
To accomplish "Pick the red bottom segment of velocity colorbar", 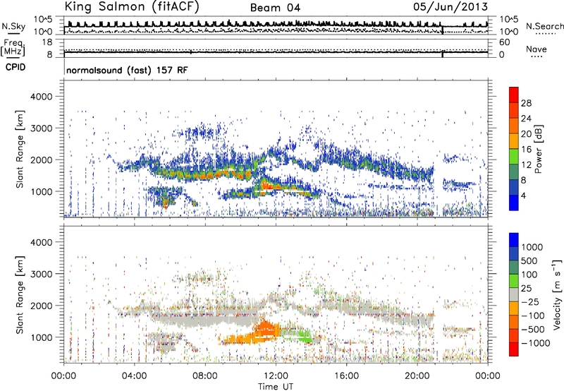I will [514, 349].
